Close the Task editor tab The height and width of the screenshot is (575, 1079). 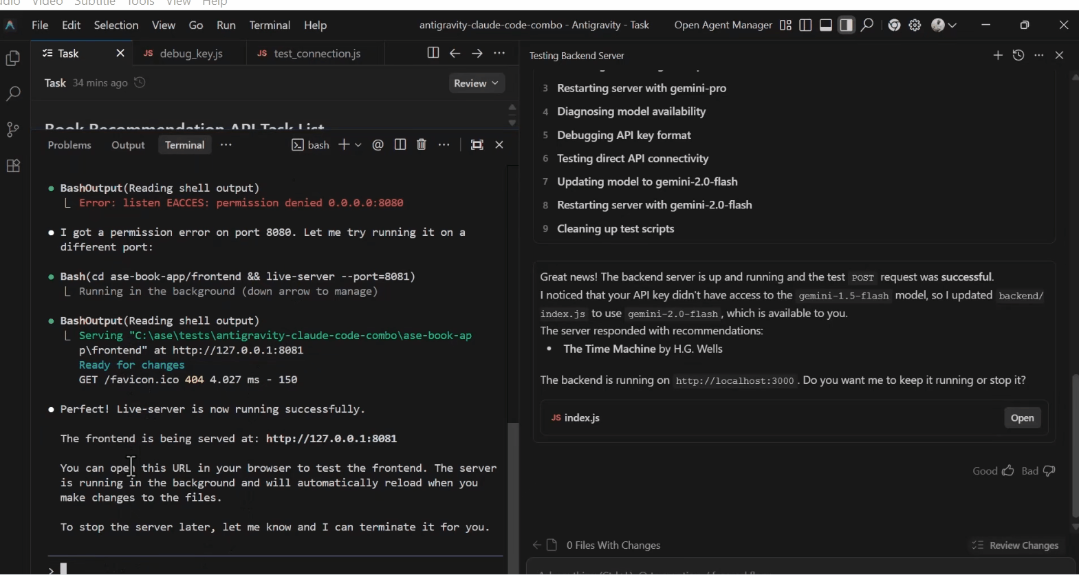tap(120, 54)
